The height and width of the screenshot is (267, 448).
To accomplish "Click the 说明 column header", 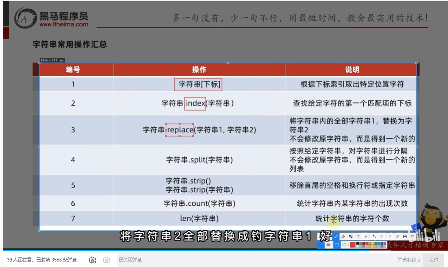I will click(352, 70).
